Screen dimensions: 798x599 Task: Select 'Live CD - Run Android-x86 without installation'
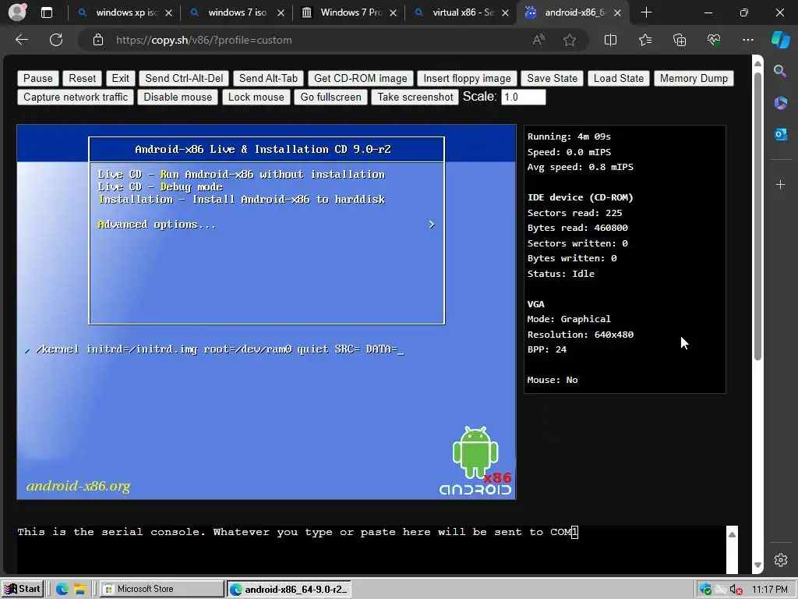point(242,174)
